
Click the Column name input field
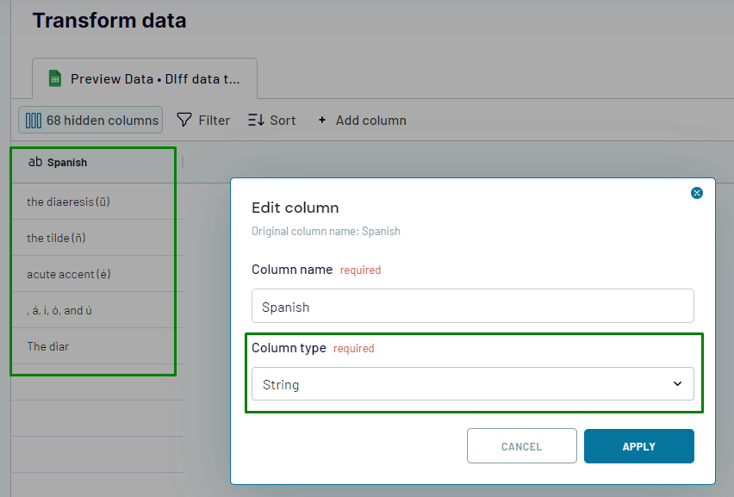(x=472, y=306)
